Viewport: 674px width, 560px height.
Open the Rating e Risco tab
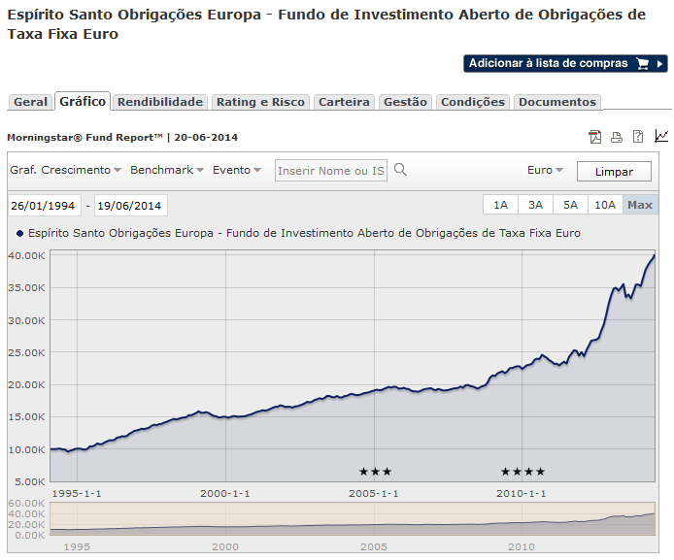(260, 102)
